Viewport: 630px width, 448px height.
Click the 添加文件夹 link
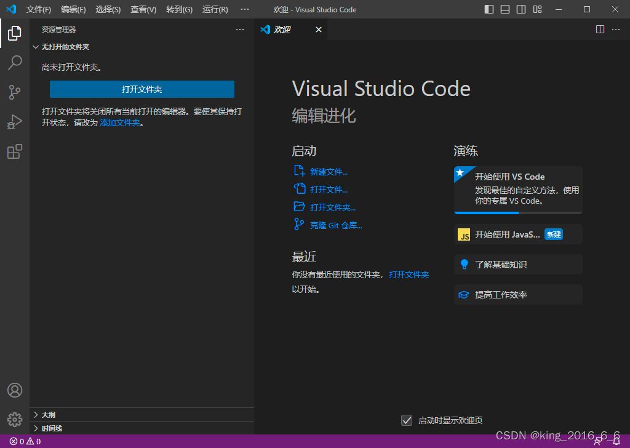pyautogui.click(x=120, y=122)
